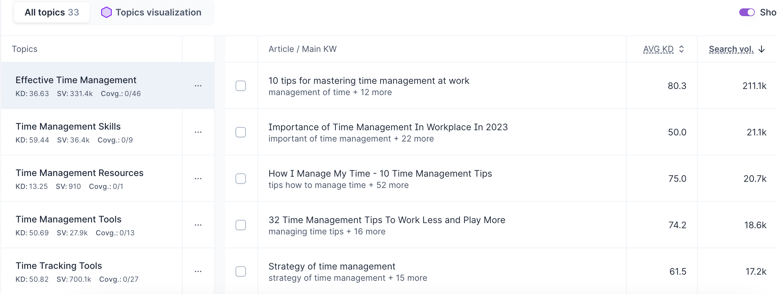Open more options for Effective Time Management
The height and width of the screenshot is (294, 777).
[198, 86]
